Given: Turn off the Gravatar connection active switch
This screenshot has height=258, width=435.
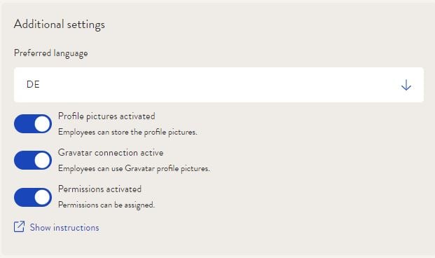Looking at the screenshot, I should (33, 161).
